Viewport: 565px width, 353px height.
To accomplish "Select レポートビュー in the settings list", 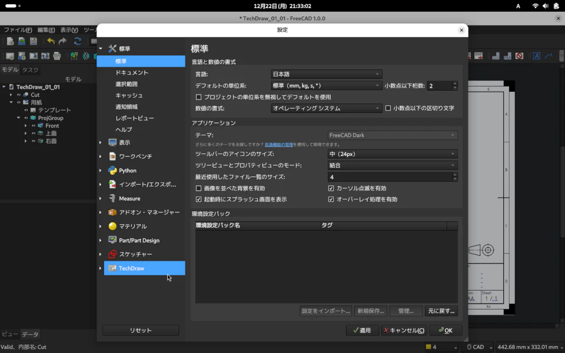I will tap(141, 118).
